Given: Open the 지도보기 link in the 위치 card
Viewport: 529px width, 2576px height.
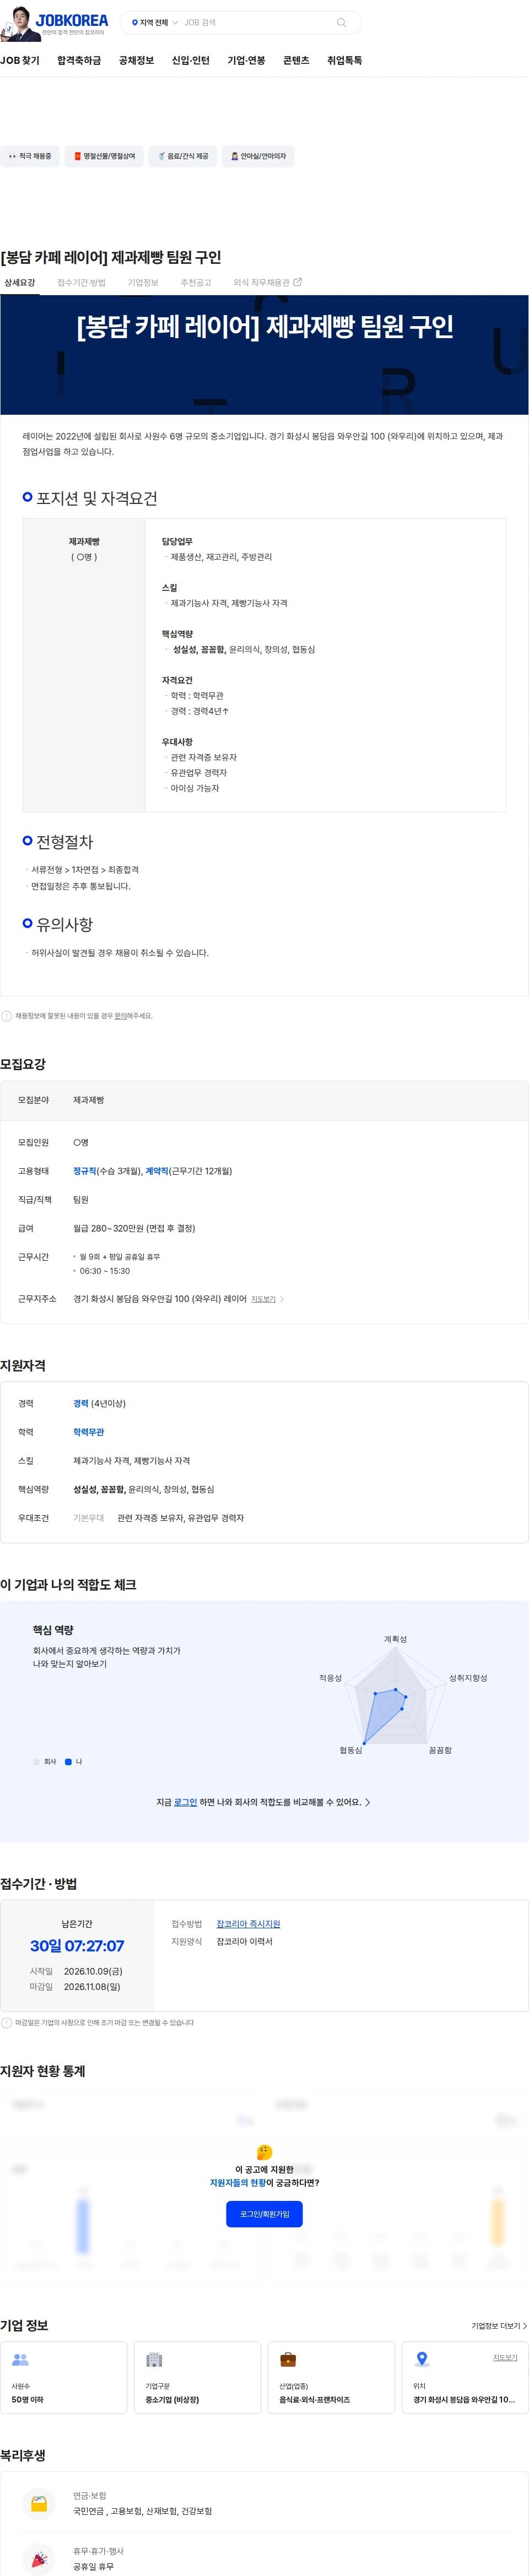Looking at the screenshot, I should click(505, 2358).
